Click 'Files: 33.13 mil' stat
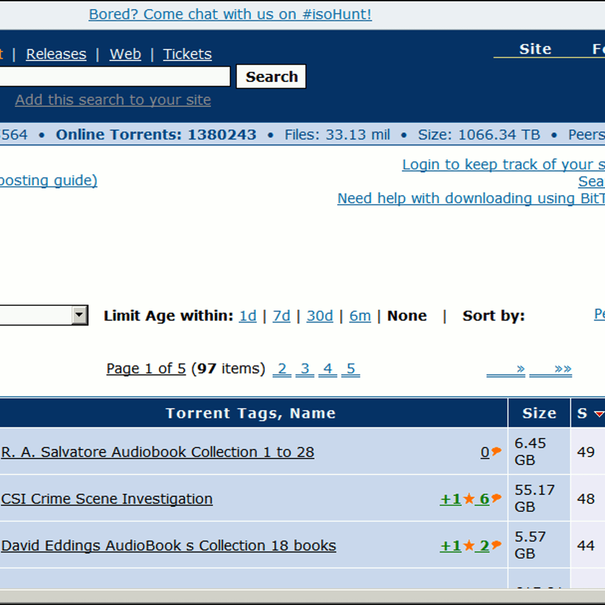 (x=337, y=135)
